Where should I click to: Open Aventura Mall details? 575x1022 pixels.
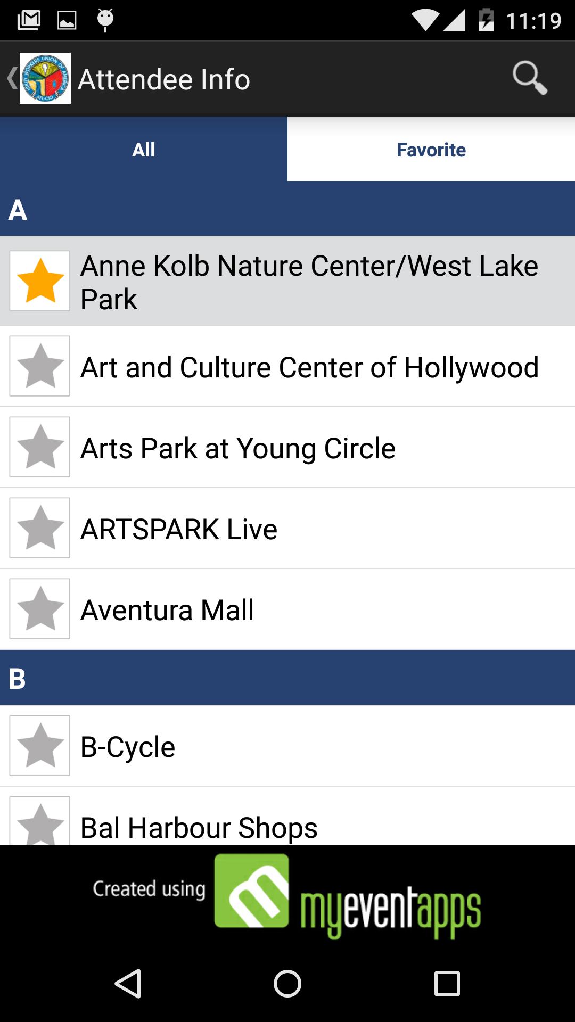pos(287,609)
